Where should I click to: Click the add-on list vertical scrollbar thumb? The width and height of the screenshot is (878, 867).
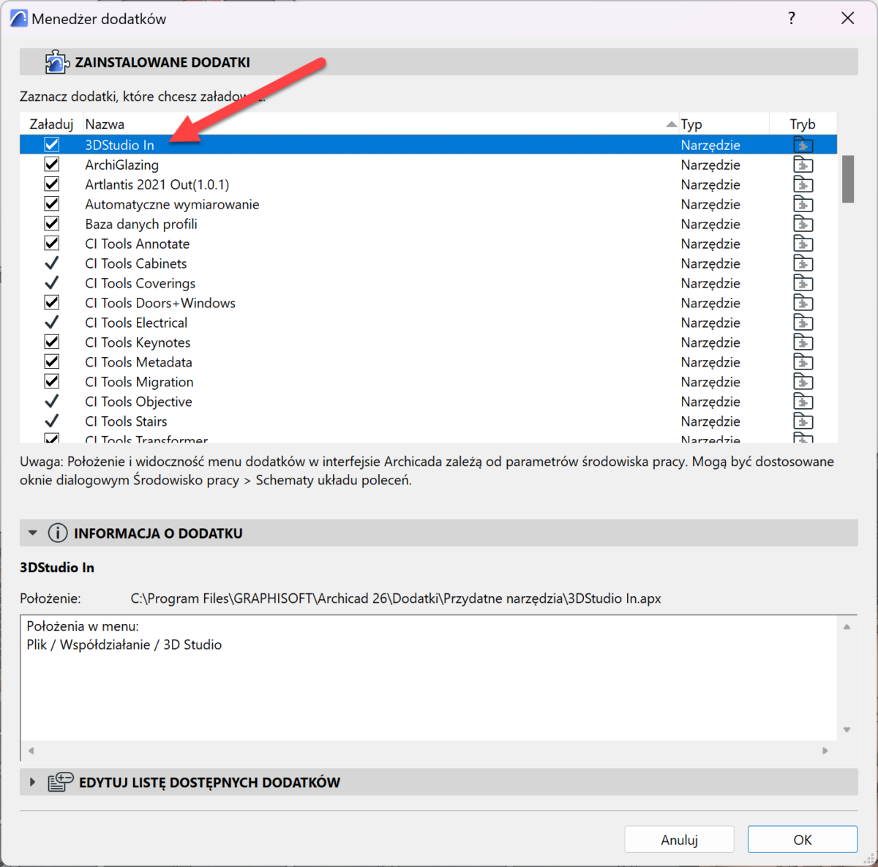pos(847,179)
